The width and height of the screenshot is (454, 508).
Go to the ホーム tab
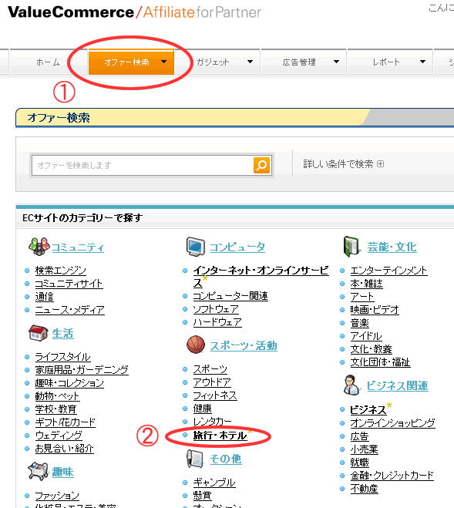tap(48, 62)
